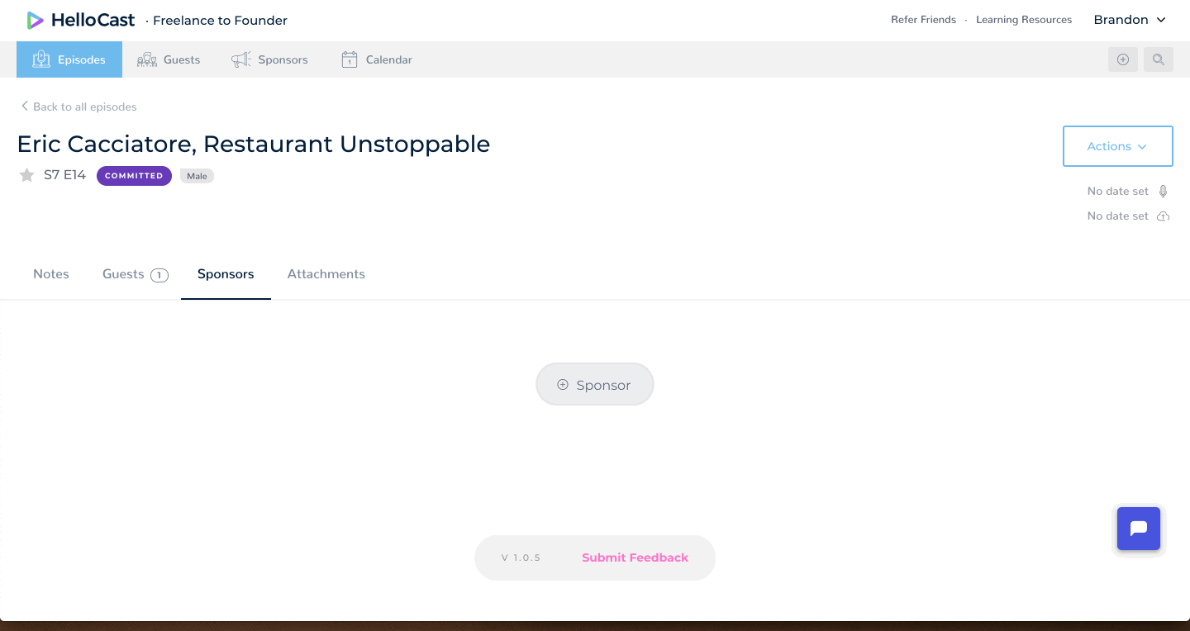Click the publish date cloud upload icon
This screenshot has width=1190, height=631.
(x=1163, y=216)
